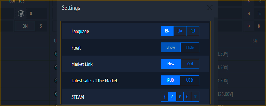Close the Settings dialog with the X
The height and width of the screenshot is (106, 266).
[x=210, y=8]
